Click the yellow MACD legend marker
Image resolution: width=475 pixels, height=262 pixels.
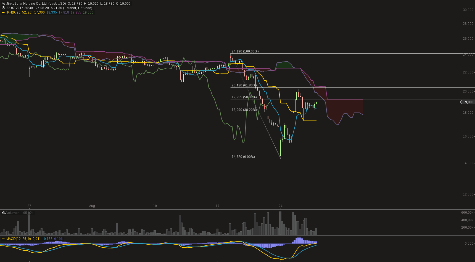[3, 239]
